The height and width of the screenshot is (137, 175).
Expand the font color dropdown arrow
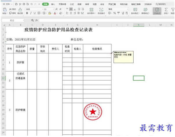click(57, 13)
